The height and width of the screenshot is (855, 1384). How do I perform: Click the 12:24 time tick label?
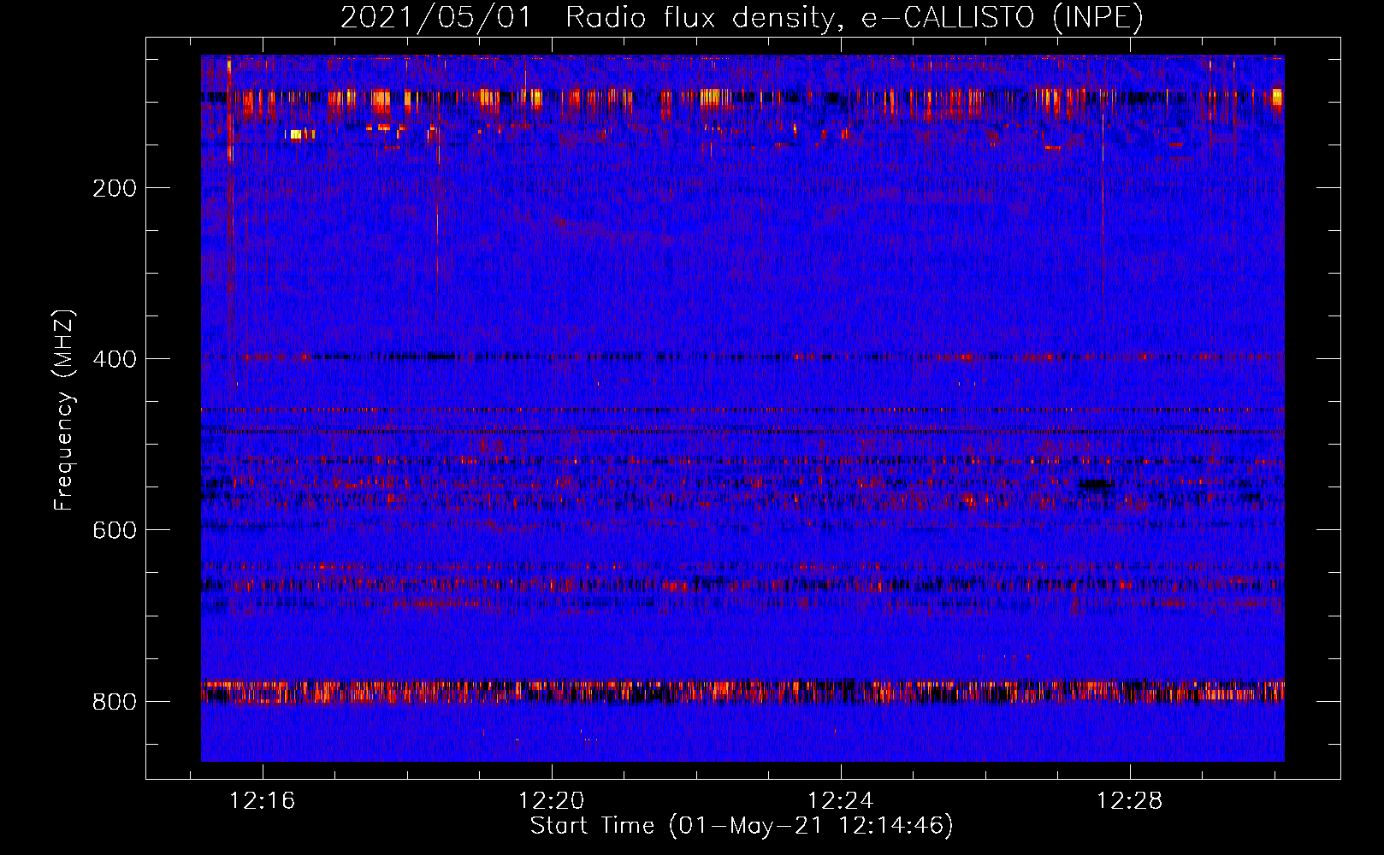(841, 800)
